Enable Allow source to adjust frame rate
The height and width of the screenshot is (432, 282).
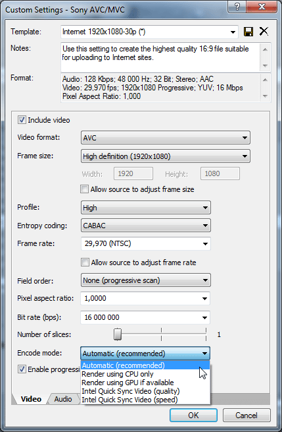[x=85, y=262]
